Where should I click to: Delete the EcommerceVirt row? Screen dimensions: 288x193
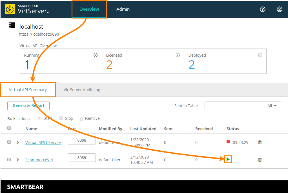click(x=260, y=160)
